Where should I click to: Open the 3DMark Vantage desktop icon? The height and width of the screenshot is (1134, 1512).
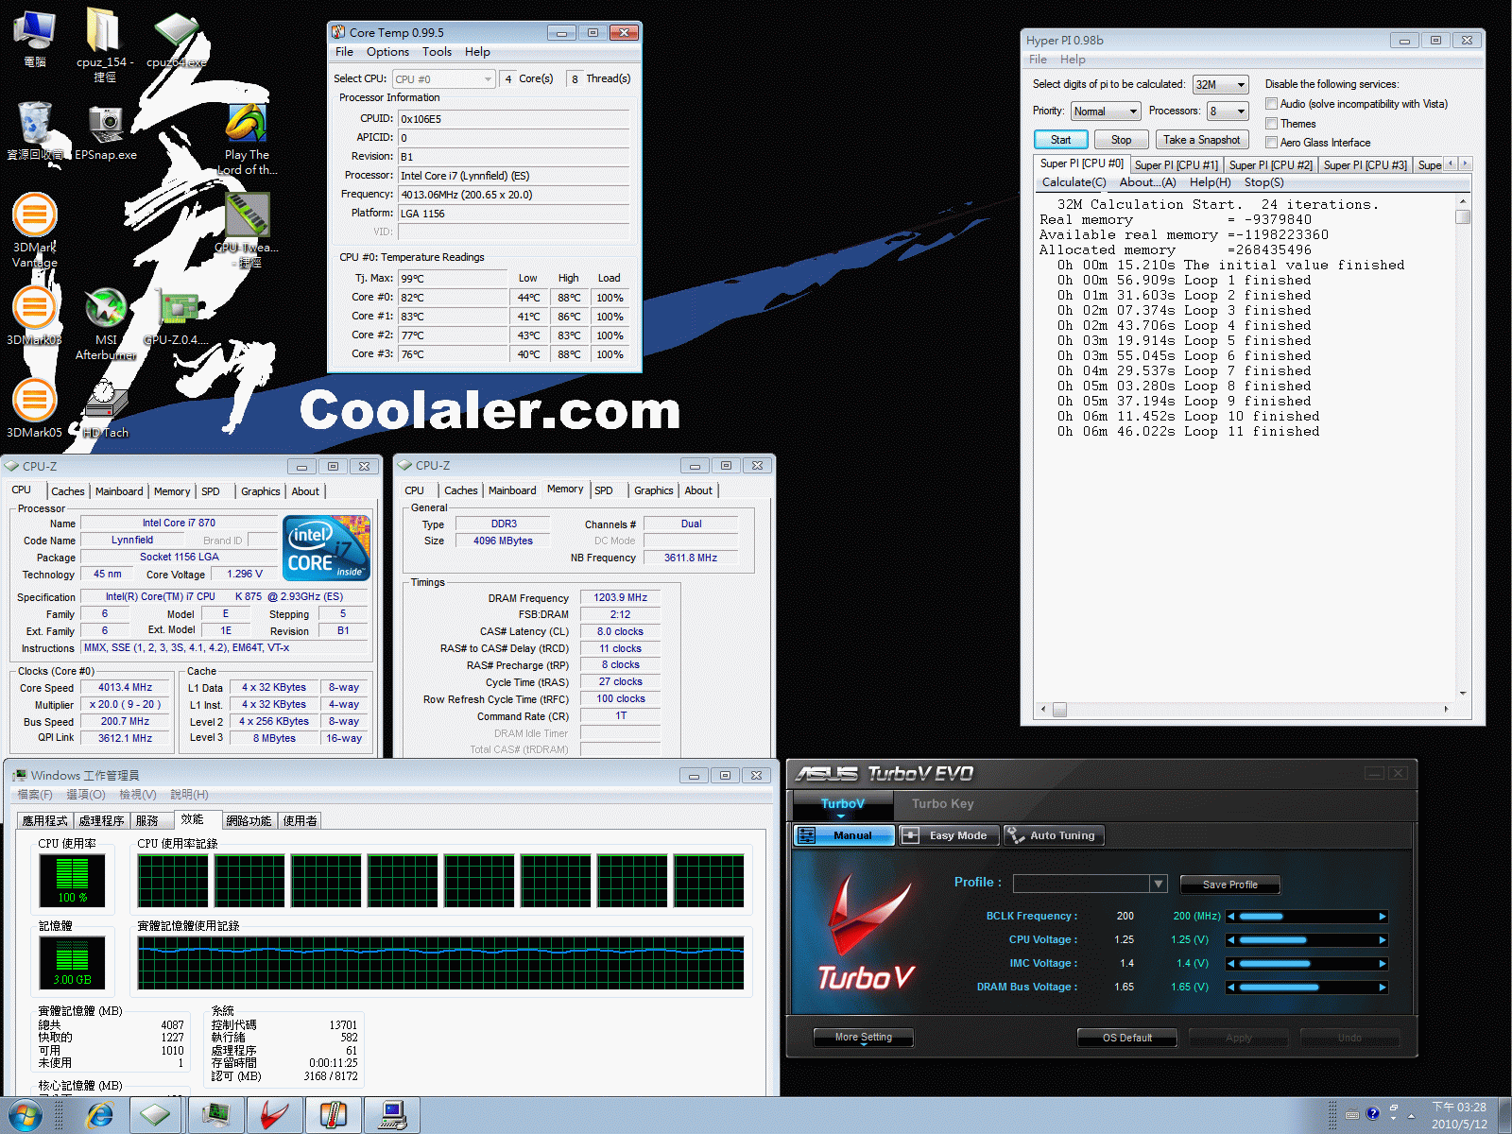(x=35, y=230)
